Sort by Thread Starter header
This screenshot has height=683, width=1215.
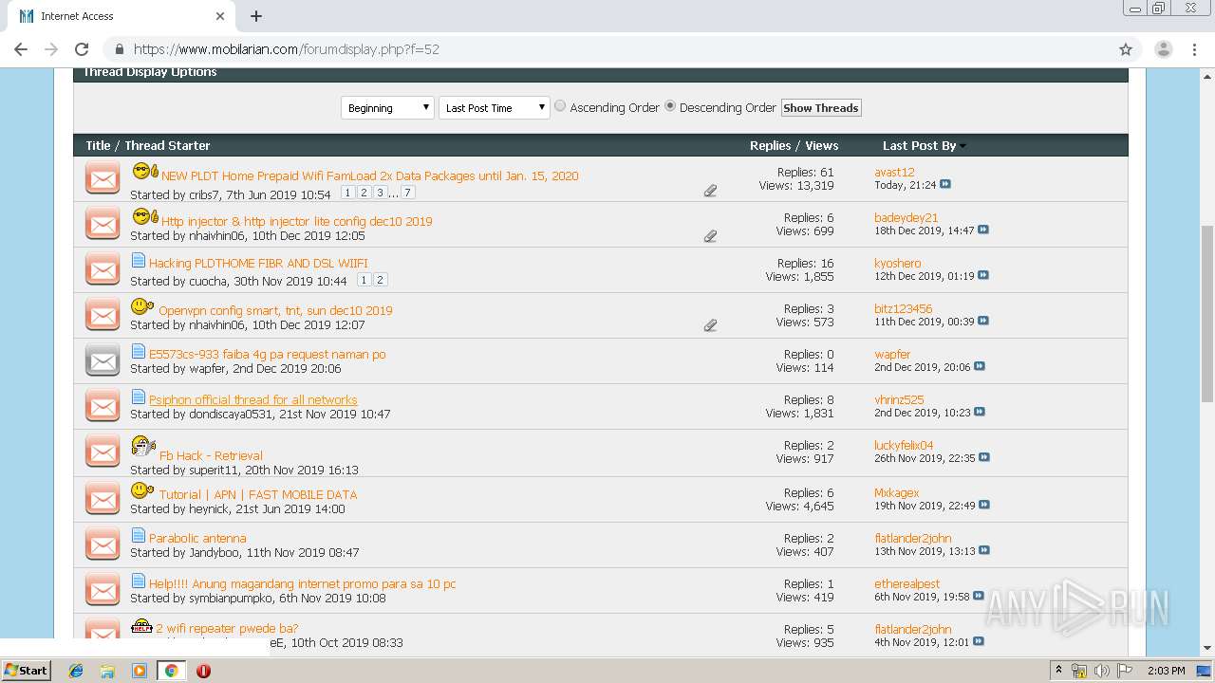tap(167, 145)
